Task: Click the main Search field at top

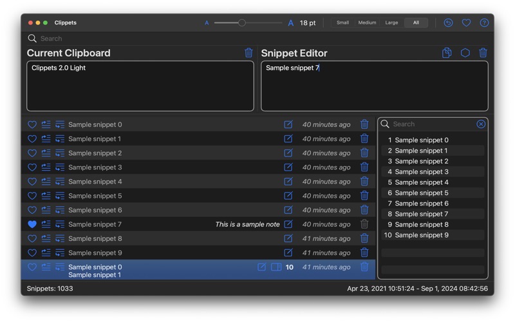Action: (257, 39)
